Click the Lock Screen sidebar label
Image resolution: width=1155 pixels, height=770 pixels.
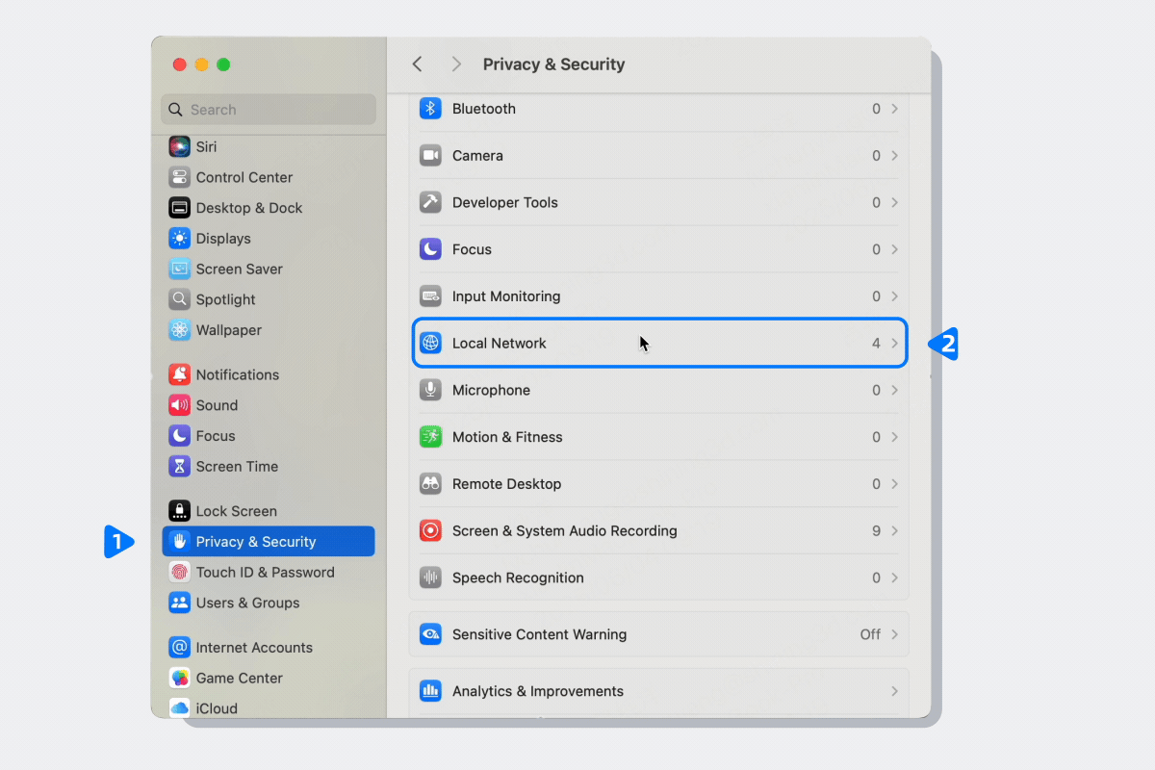(x=237, y=511)
